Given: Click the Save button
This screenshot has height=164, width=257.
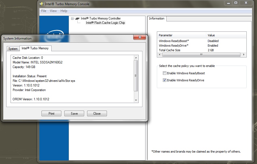Looking at the screenshot, I should (74, 113).
